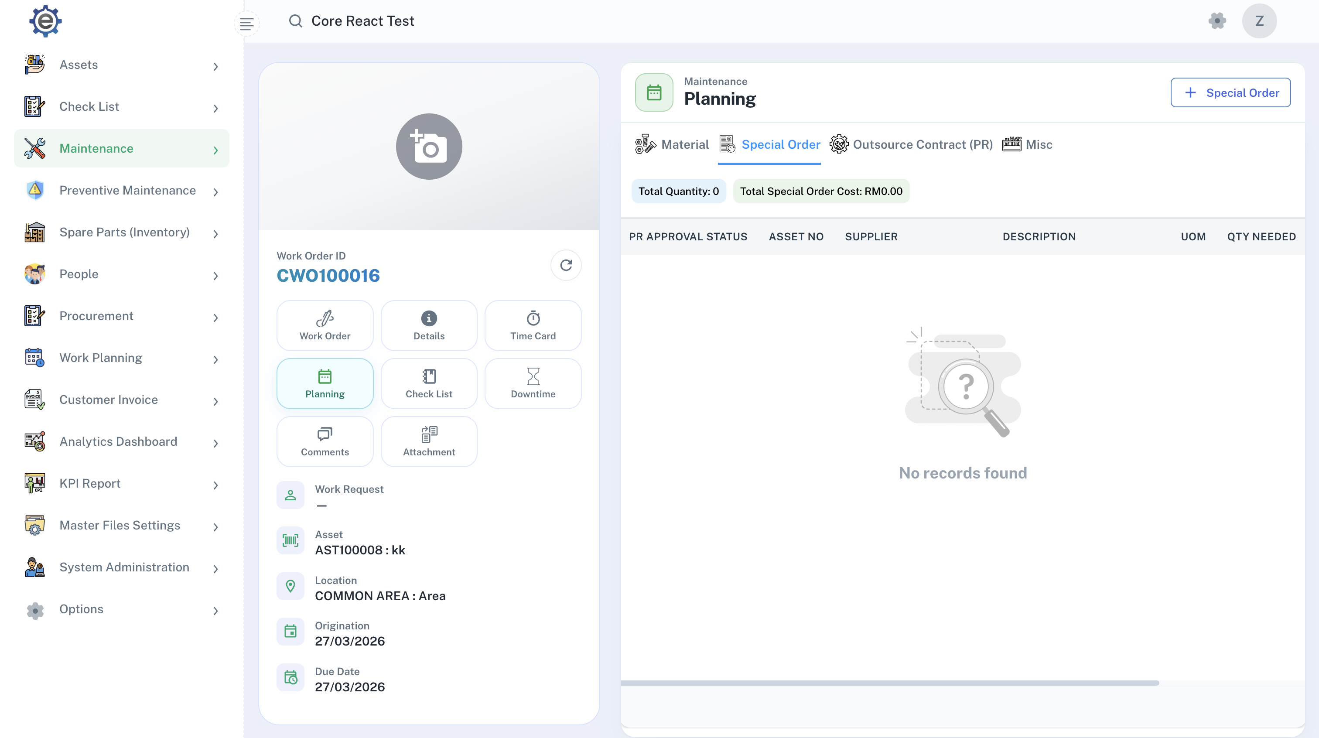The height and width of the screenshot is (738, 1319).
Task: Open the Attachment tile
Action: (429, 441)
